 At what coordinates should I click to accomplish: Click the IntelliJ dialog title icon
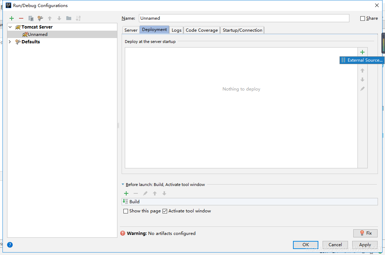point(8,5)
